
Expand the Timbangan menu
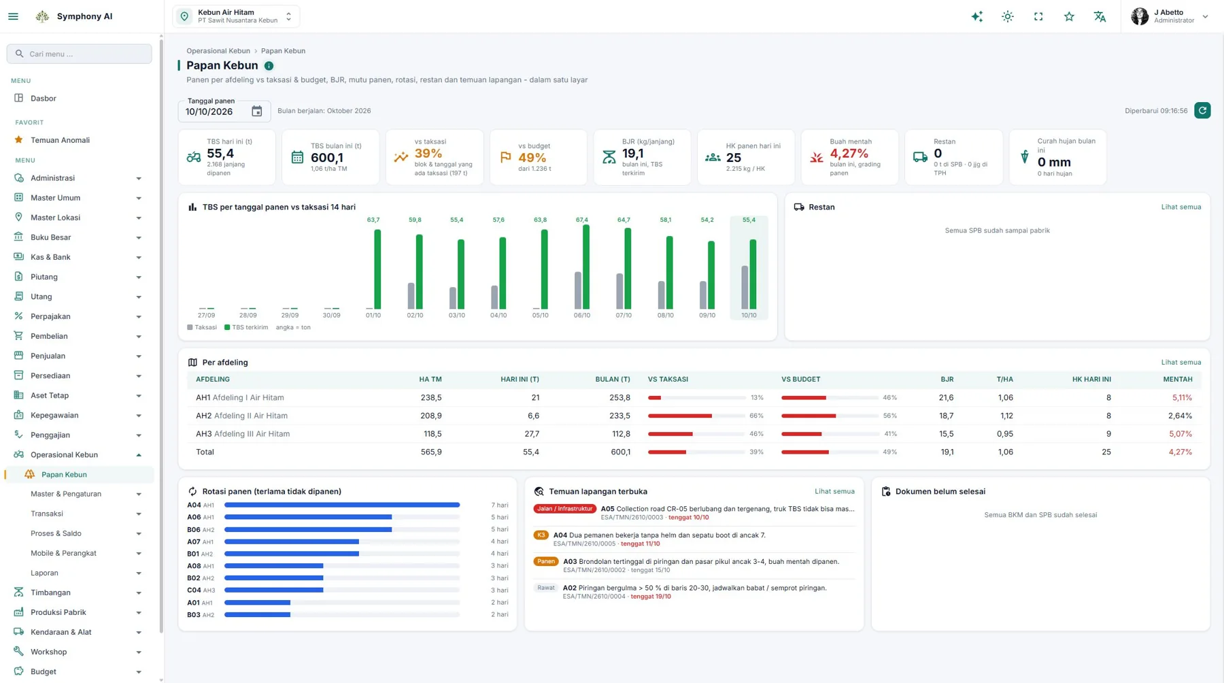click(x=78, y=593)
